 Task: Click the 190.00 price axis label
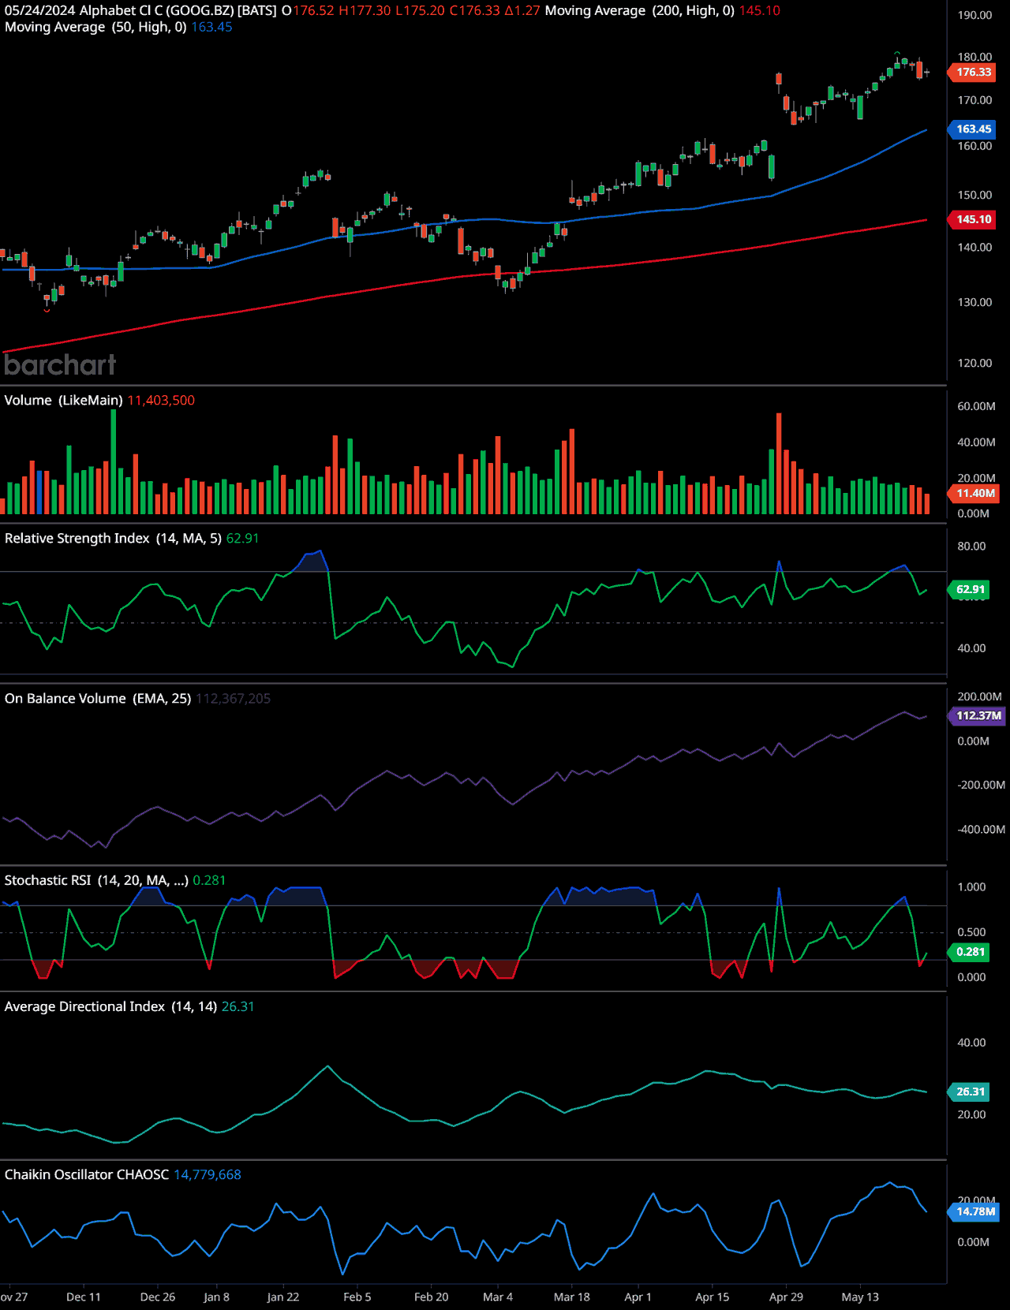pyautogui.click(x=974, y=15)
